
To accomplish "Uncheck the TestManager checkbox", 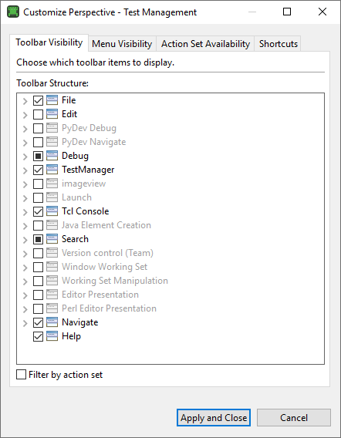I will [x=38, y=170].
